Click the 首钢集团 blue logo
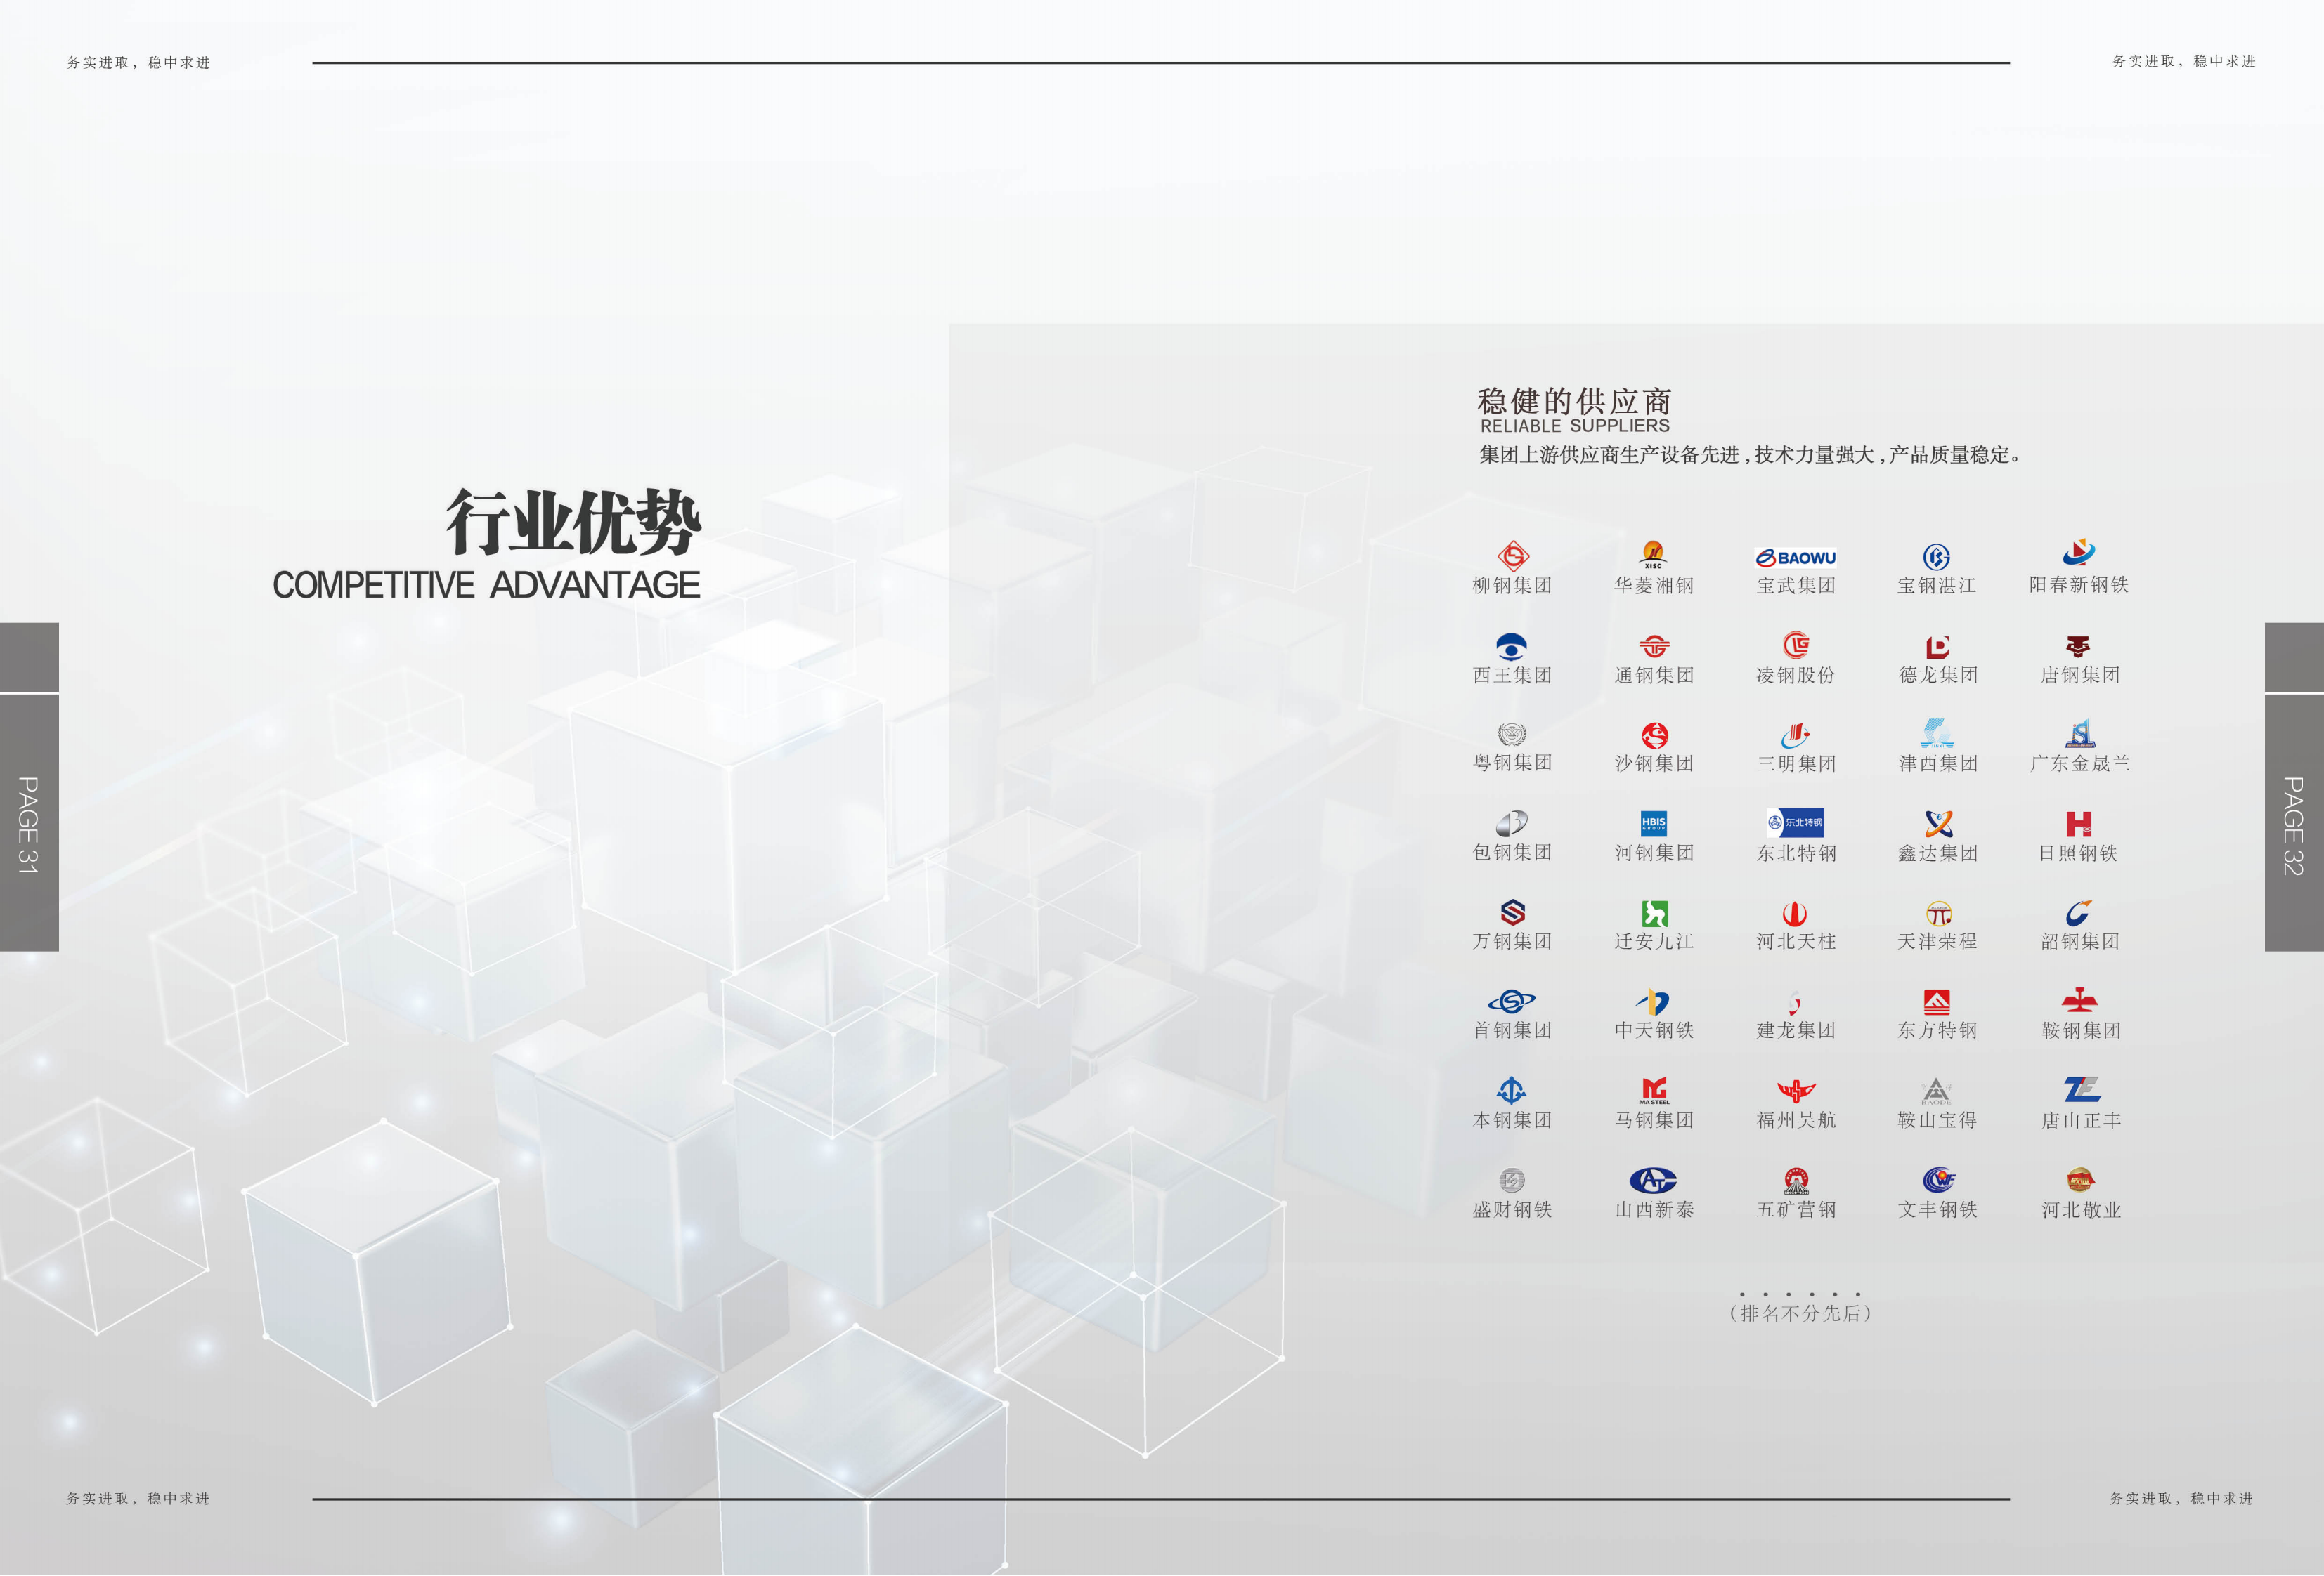 pos(1511,1000)
